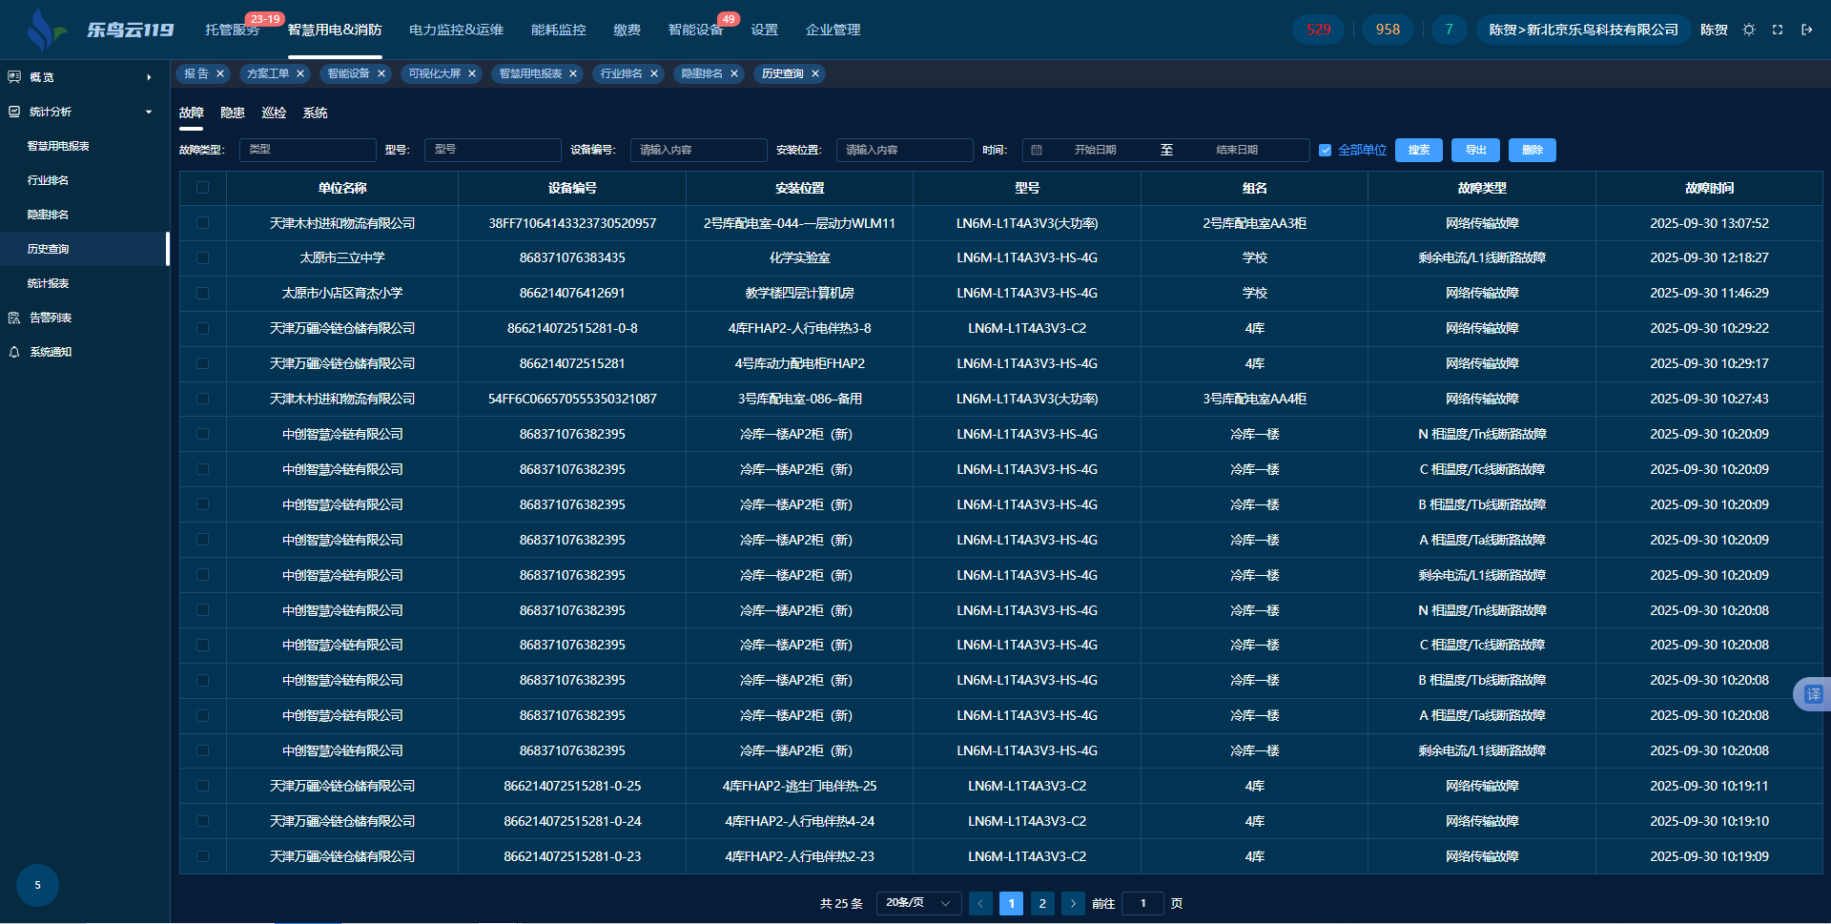This screenshot has height=924, width=1831.
Task: Click the calendar icon in date field
Action: point(1037,150)
